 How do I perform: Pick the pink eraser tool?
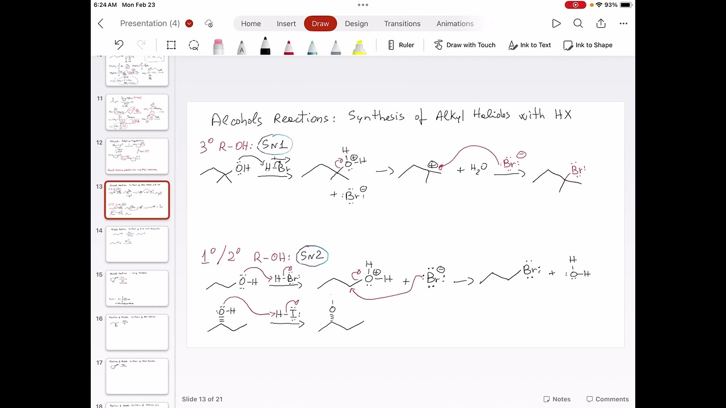coord(218,46)
